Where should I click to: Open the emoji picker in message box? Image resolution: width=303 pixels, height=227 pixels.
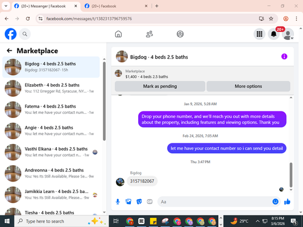pyautogui.click(x=275, y=202)
